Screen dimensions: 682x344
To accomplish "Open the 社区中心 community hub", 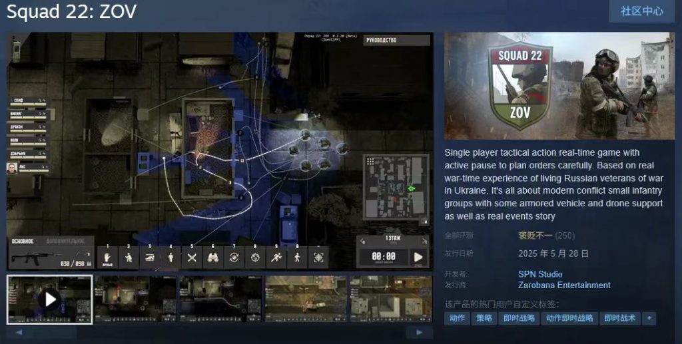I will click(x=641, y=11).
